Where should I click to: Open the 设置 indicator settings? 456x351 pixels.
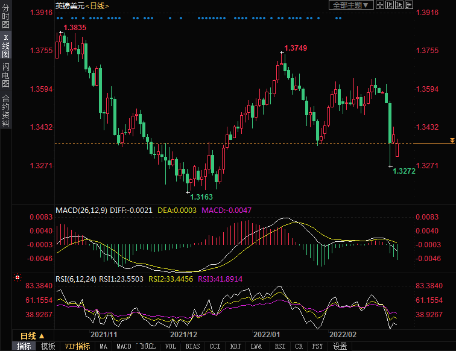(340, 346)
